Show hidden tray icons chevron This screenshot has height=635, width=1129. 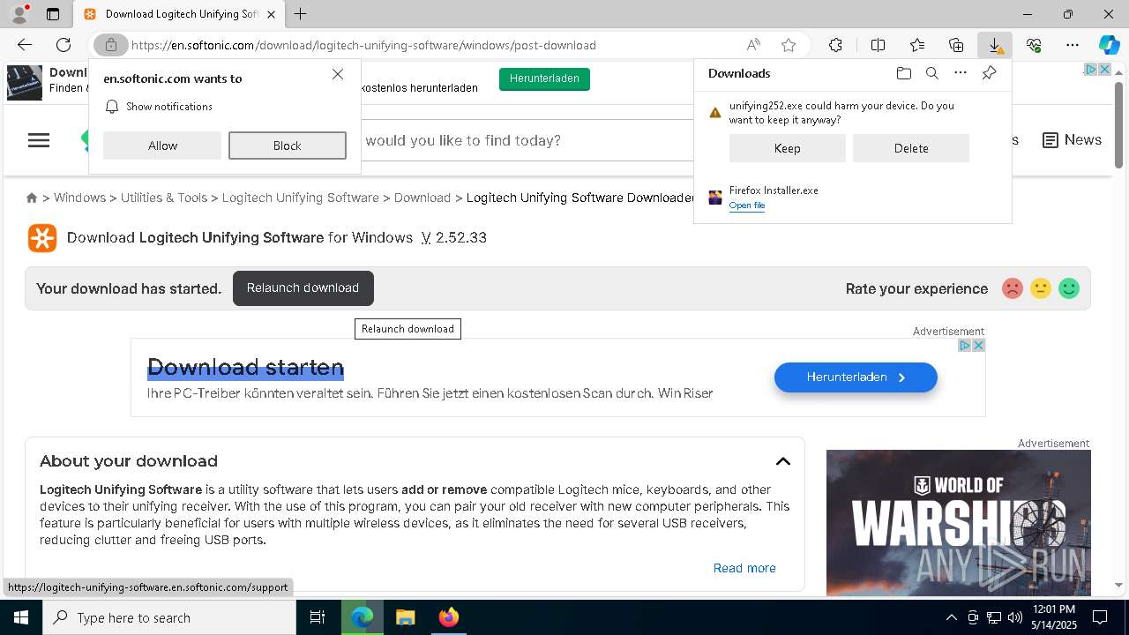[x=951, y=617]
